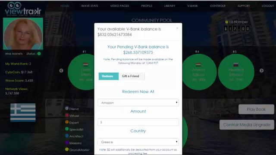Screen dimensions: 276x155
Task: Click the My World Rank: 2 text
Action: point(18,64)
